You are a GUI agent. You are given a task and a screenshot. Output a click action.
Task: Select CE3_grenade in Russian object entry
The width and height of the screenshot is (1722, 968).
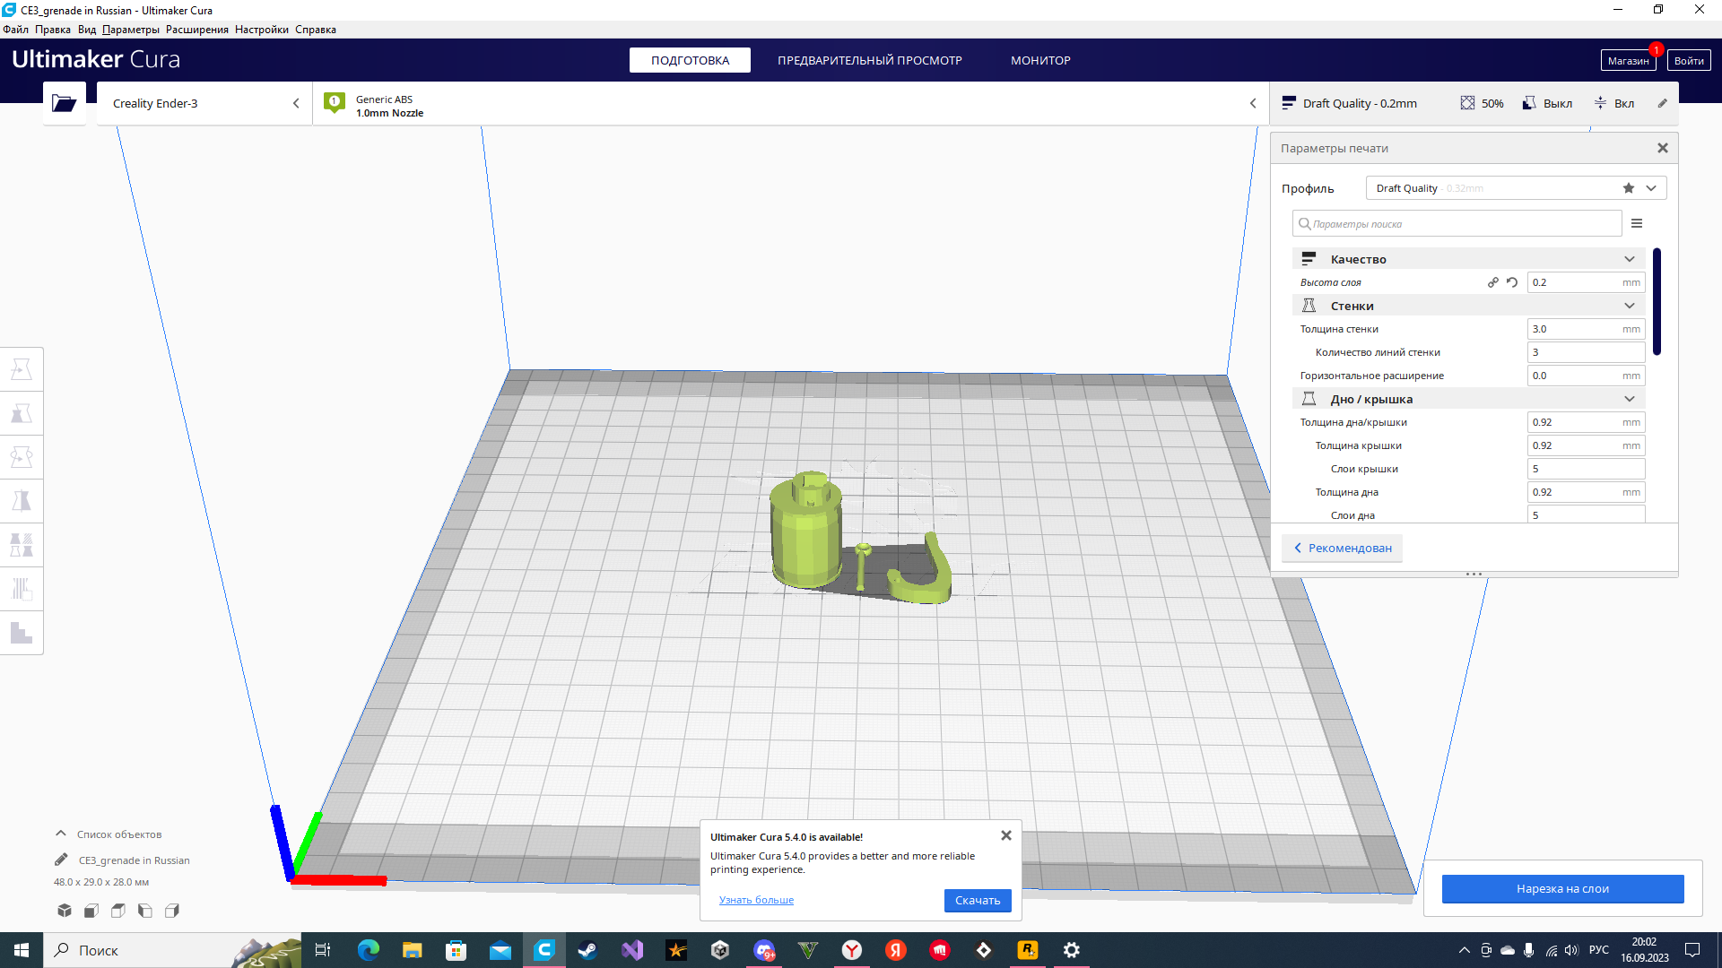[x=134, y=860]
